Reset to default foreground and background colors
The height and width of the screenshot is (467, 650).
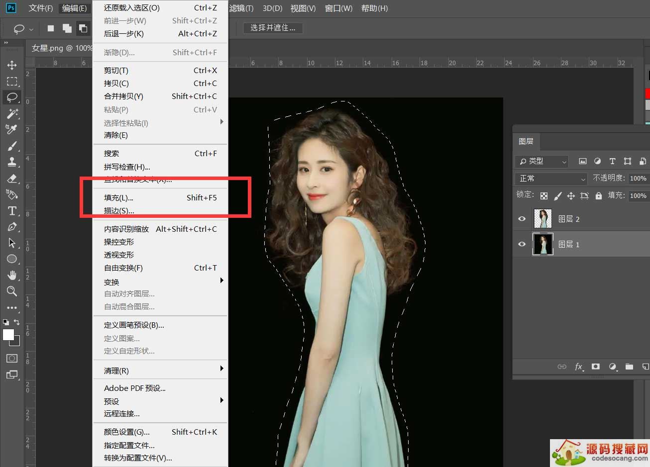[x=5, y=322]
